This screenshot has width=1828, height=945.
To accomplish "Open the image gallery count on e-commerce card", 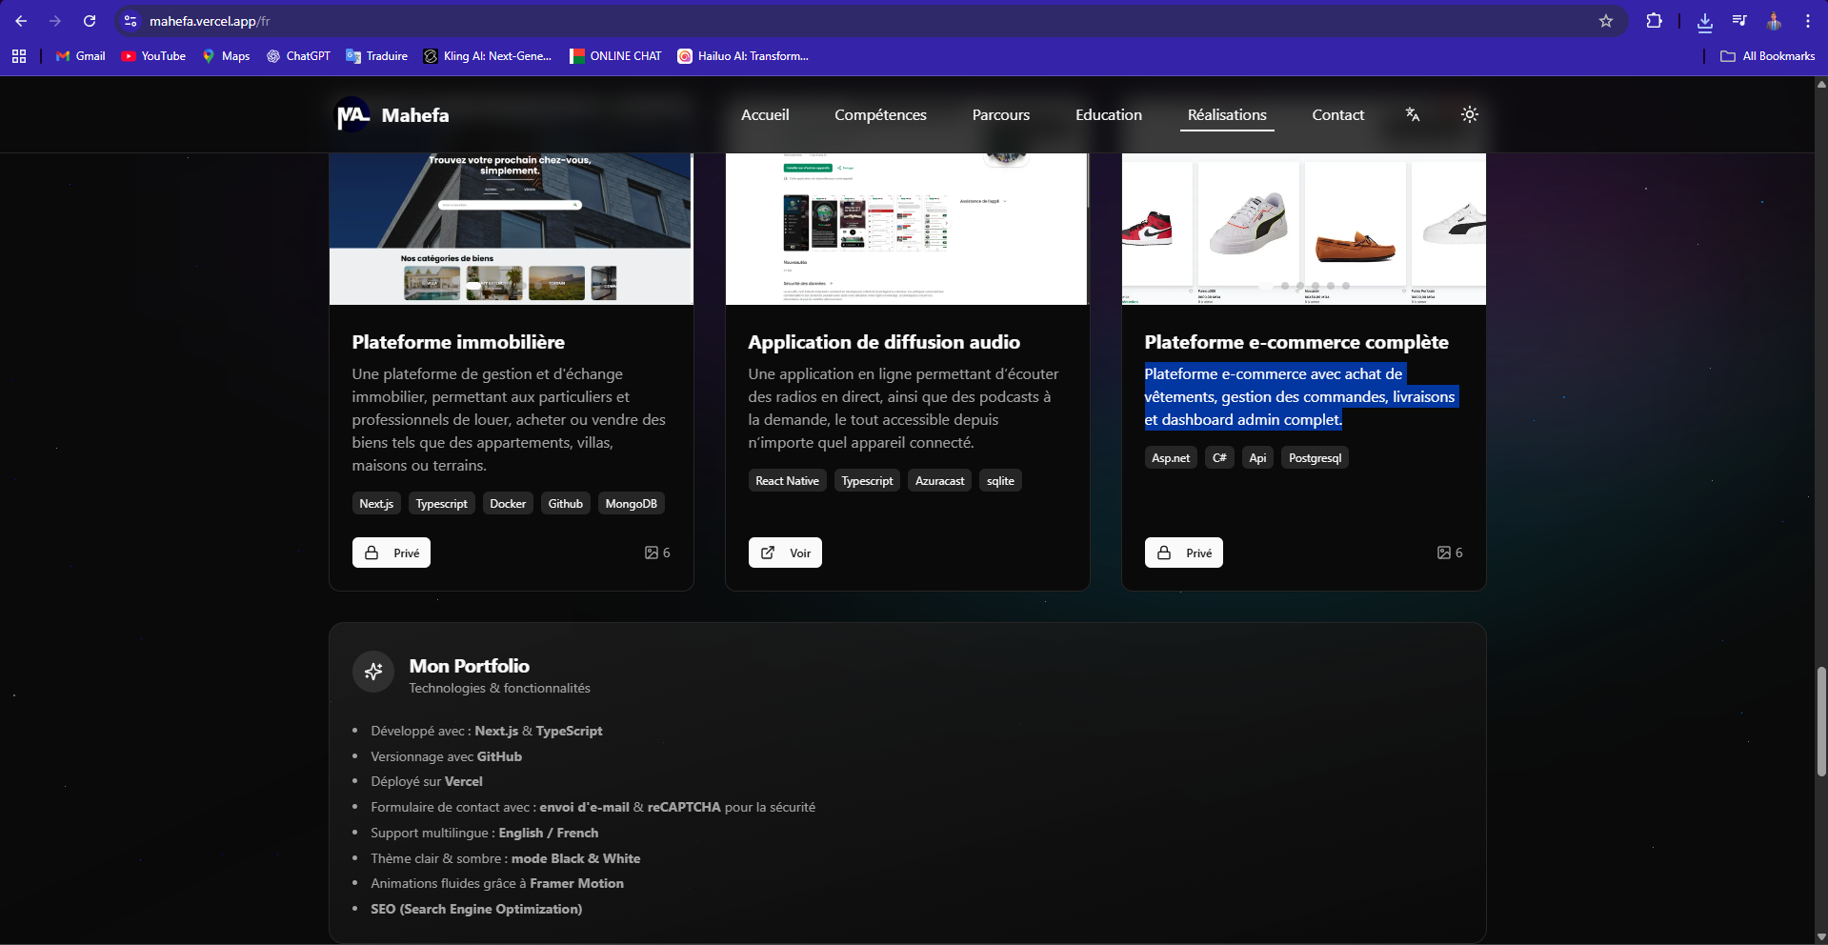I will pyautogui.click(x=1450, y=553).
